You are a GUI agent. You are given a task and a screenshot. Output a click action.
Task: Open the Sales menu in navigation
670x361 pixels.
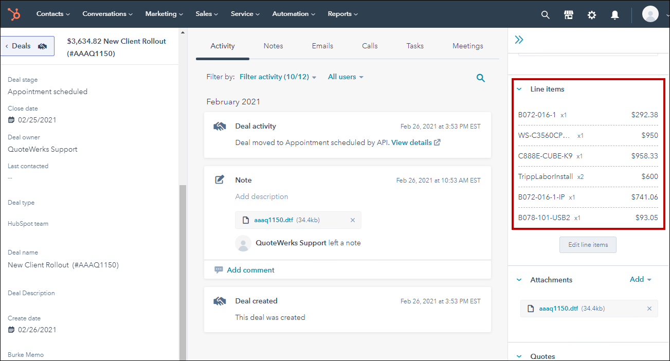(x=207, y=14)
